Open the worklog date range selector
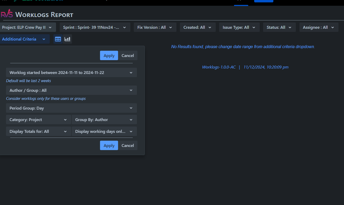 pos(71,72)
